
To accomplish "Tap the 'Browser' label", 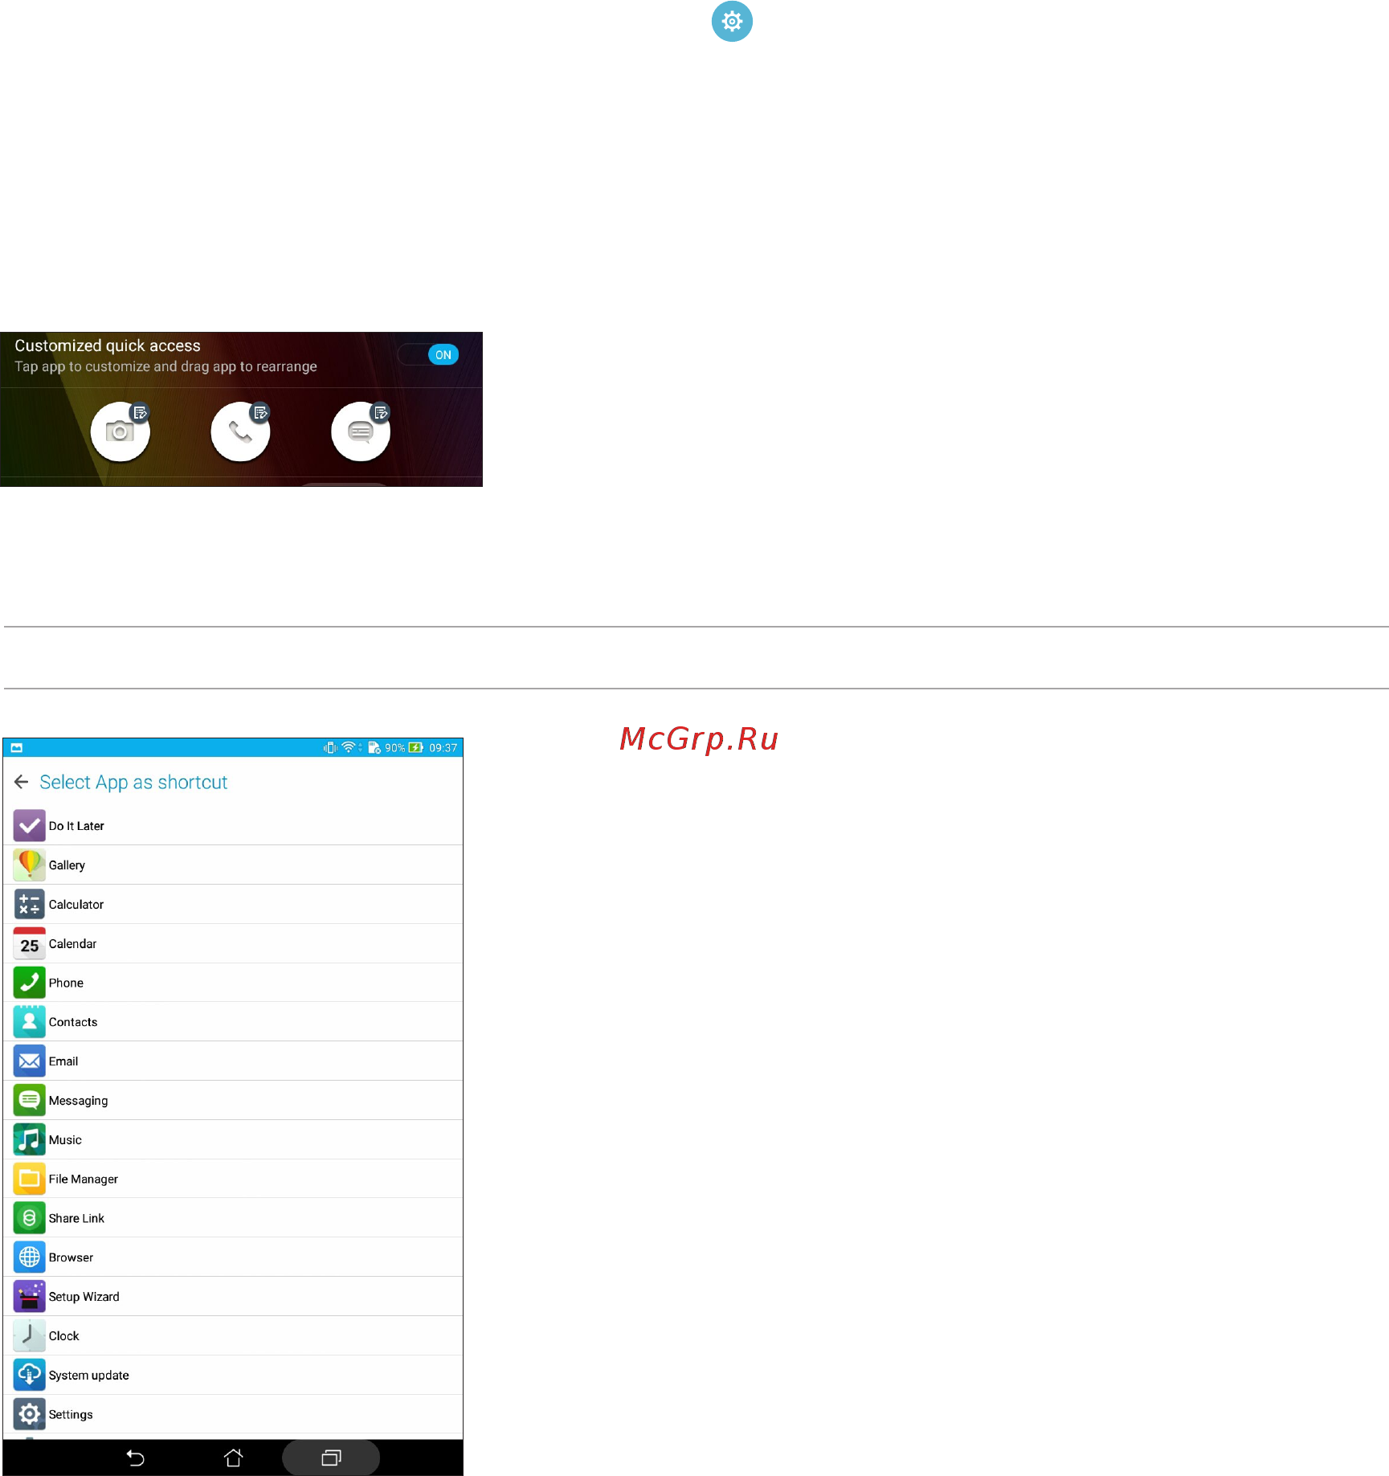I will click(71, 1257).
